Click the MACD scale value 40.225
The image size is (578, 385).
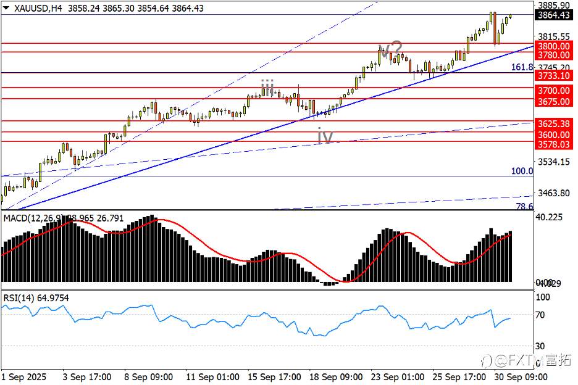click(549, 217)
